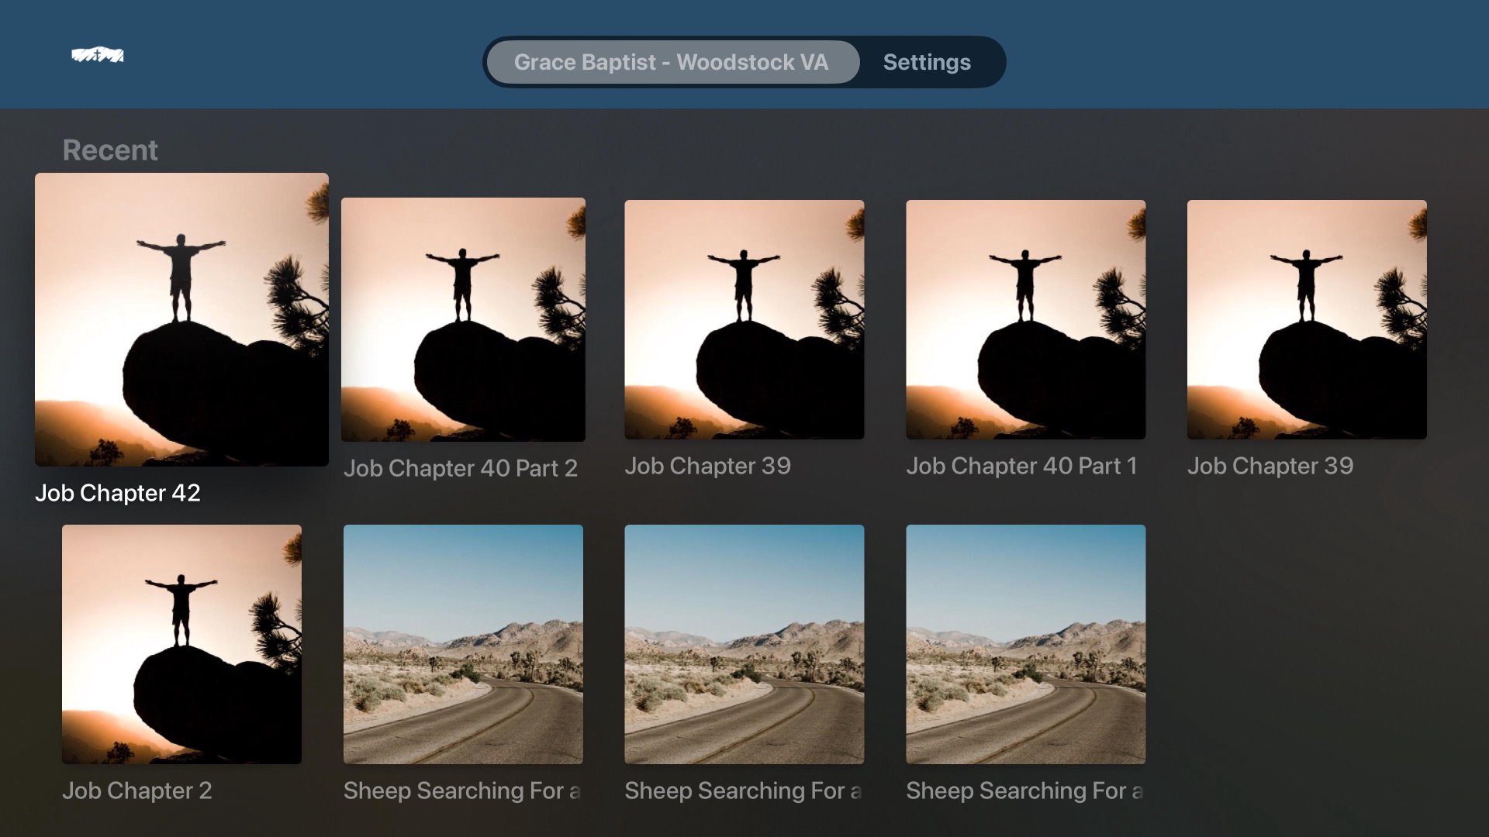This screenshot has height=837, width=1489.
Task: Open Job Chapter 39 thumbnail between the Chapter 40 parts
Action: click(x=744, y=319)
